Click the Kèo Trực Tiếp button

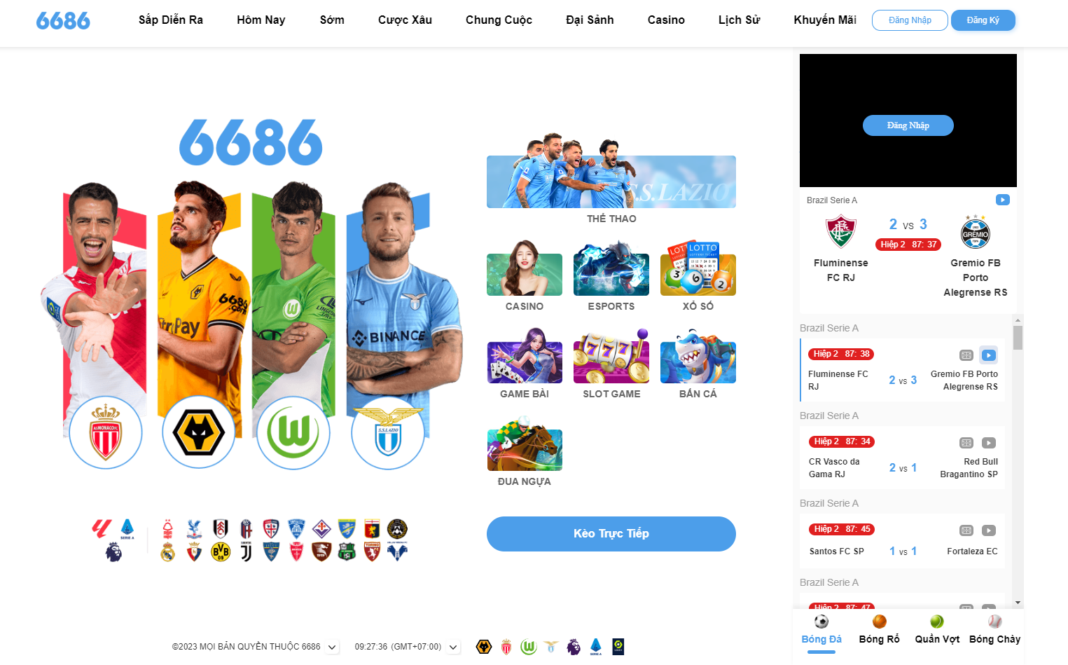click(611, 534)
